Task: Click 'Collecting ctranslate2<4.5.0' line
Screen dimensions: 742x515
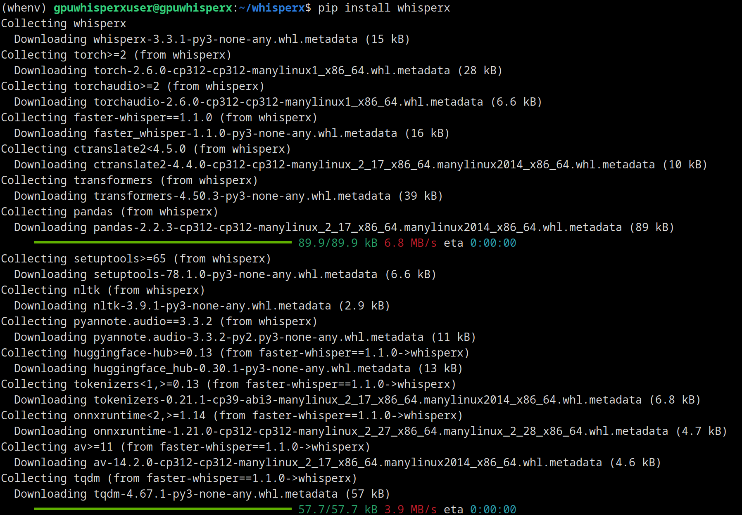Action: tap(146, 149)
